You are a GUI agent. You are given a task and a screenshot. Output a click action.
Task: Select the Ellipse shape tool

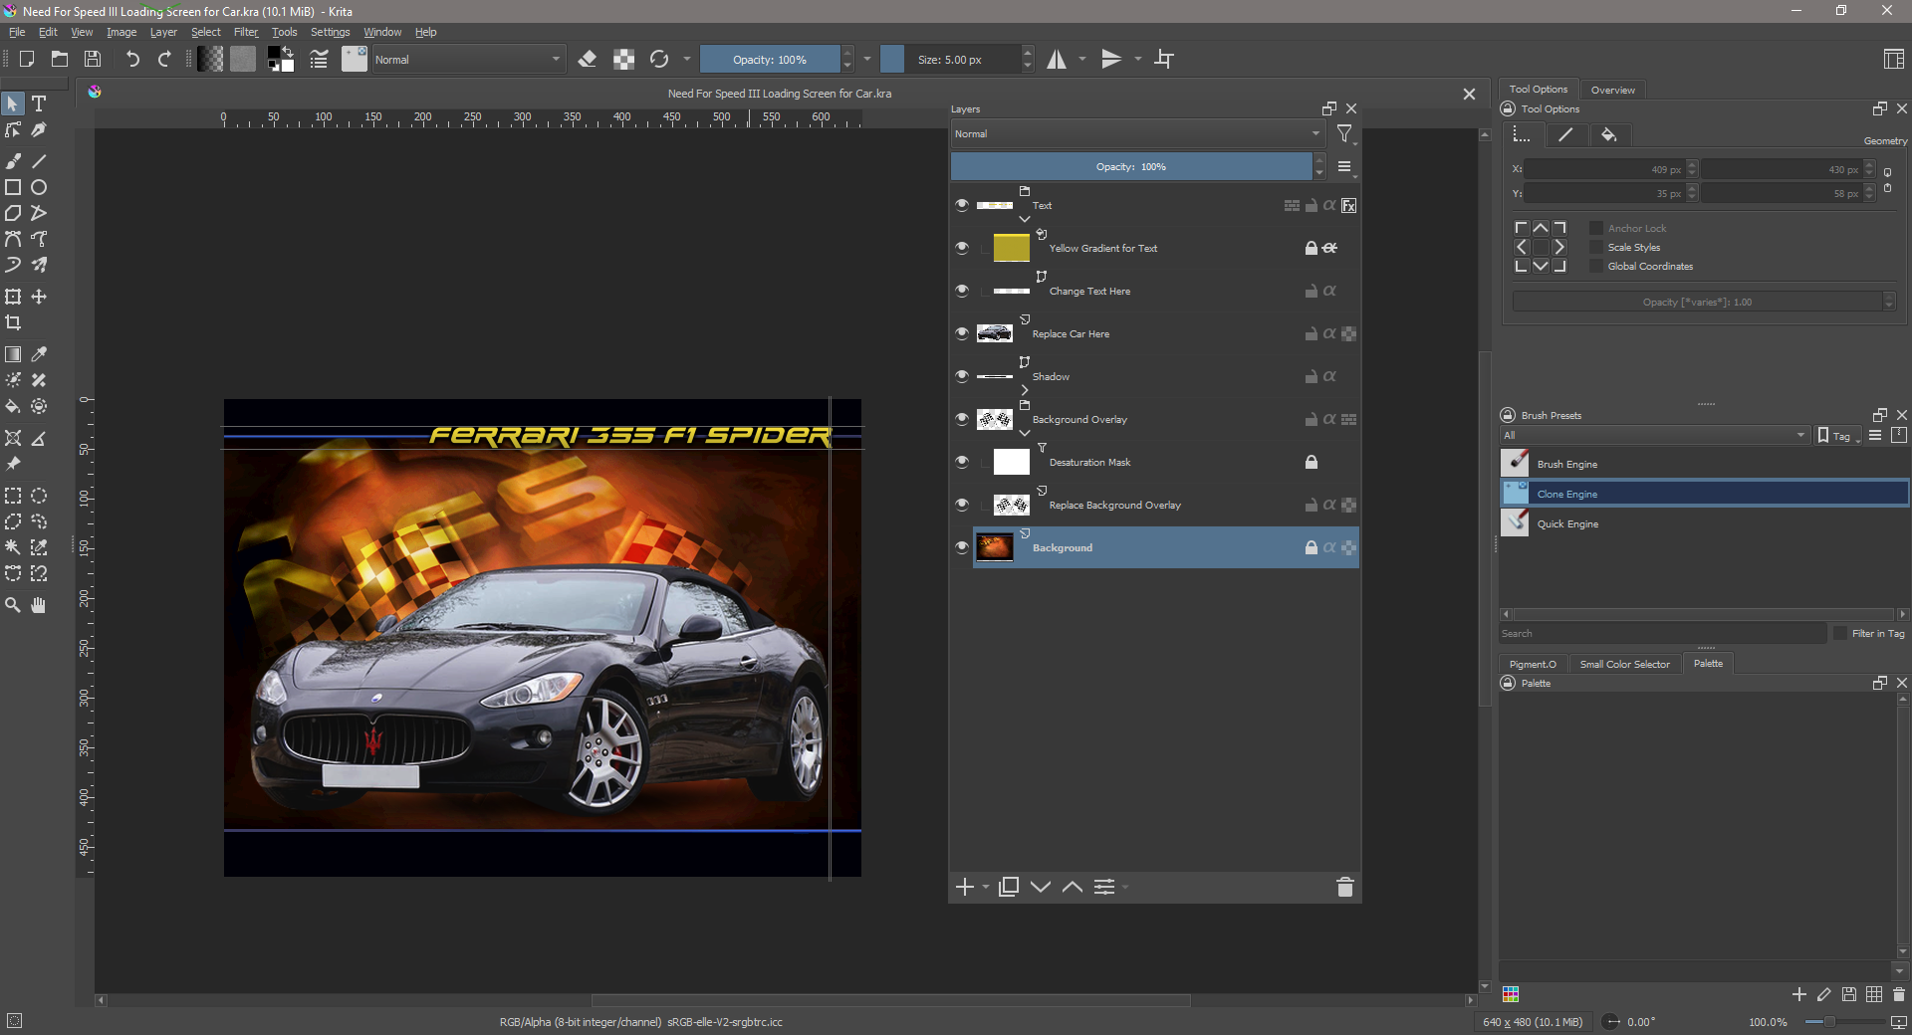pos(39,187)
